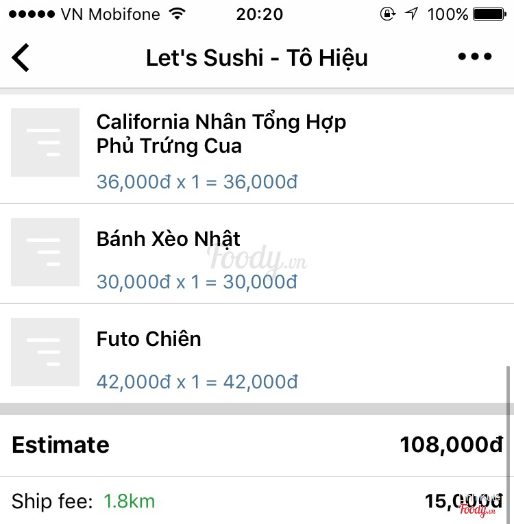Tap the Futo Chiên placeholder image

click(45, 352)
